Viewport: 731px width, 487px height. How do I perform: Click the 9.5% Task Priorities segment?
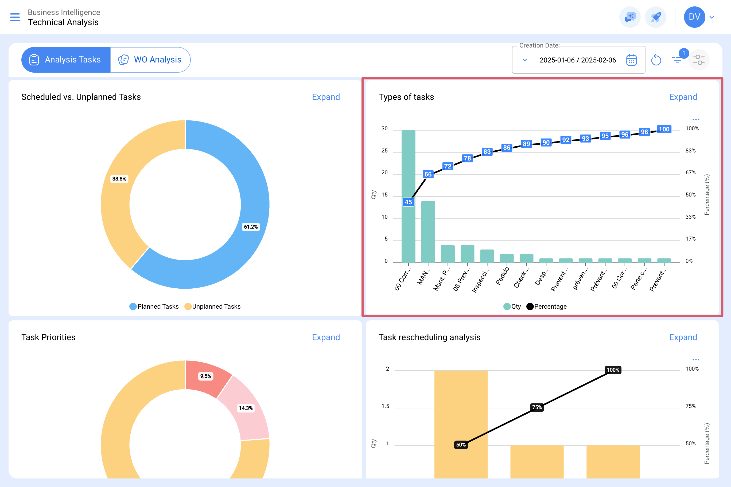206,376
